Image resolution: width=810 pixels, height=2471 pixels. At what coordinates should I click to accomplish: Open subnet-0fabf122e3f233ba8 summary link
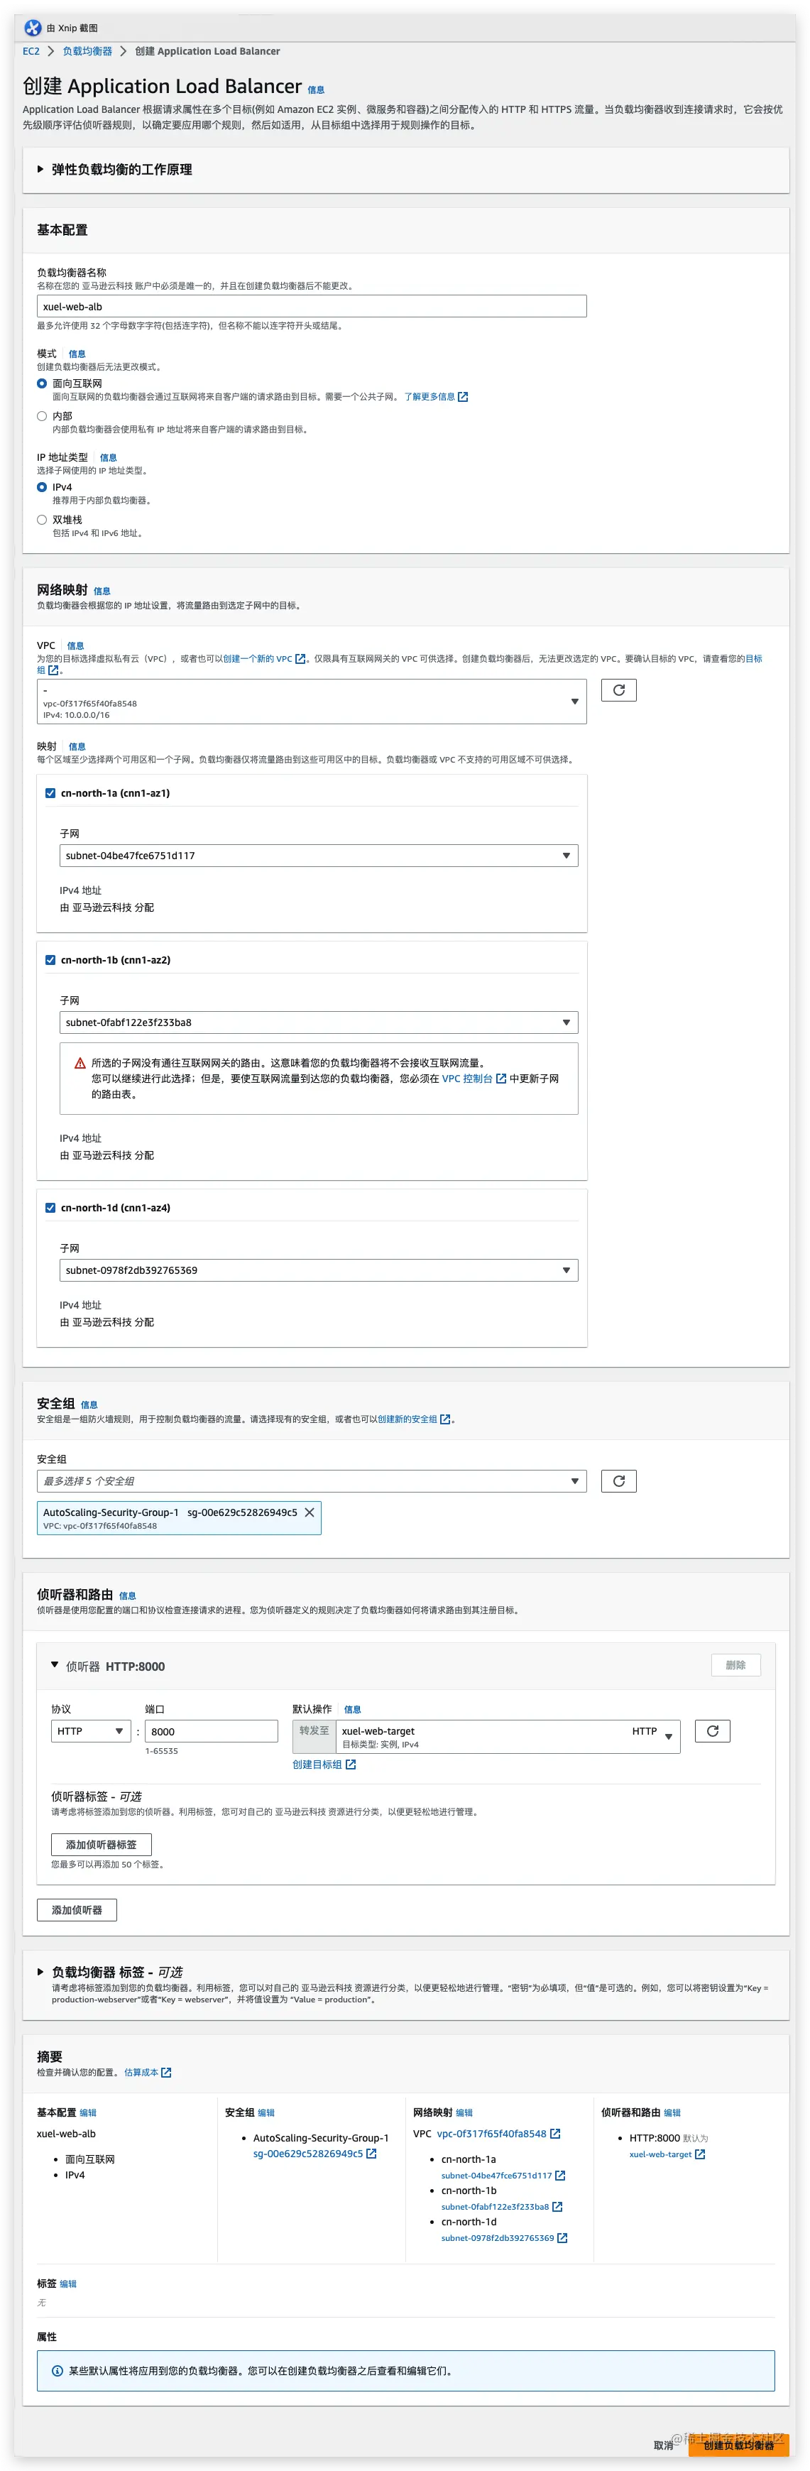[x=495, y=2207]
